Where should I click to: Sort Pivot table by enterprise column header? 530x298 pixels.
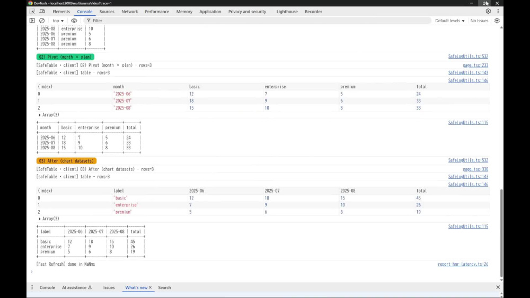click(301, 87)
